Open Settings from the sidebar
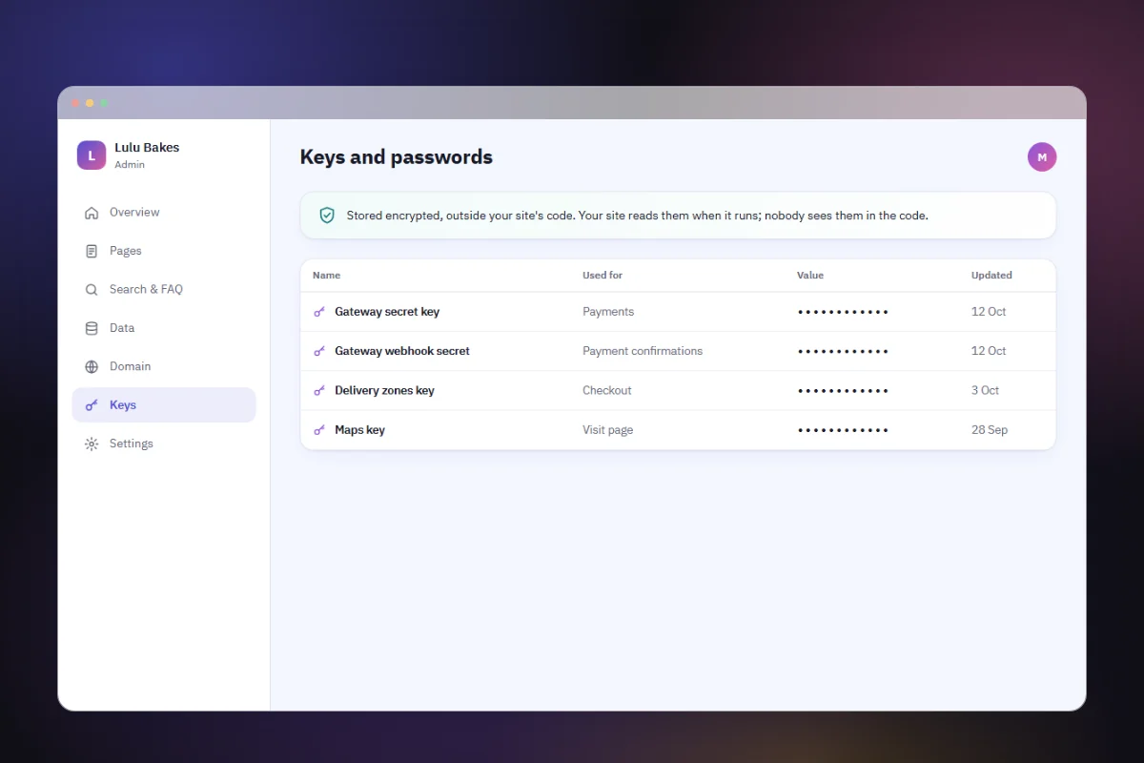This screenshot has width=1144, height=763. 164,444
